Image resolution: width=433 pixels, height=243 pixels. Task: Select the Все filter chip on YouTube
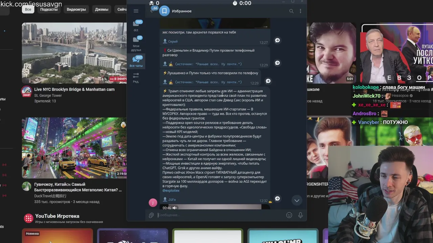click(x=28, y=9)
